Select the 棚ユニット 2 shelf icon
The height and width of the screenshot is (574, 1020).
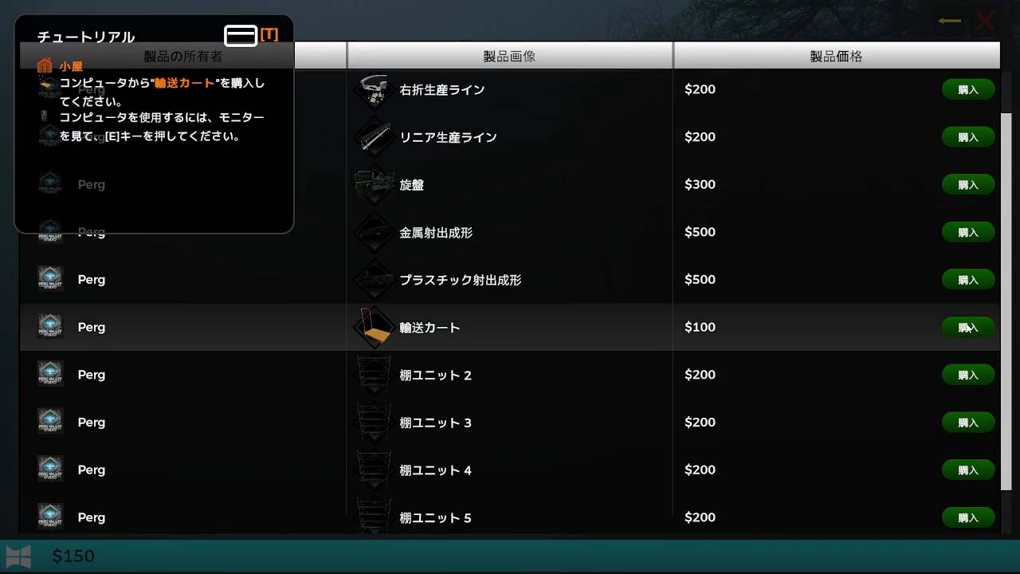pyautogui.click(x=374, y=375)
